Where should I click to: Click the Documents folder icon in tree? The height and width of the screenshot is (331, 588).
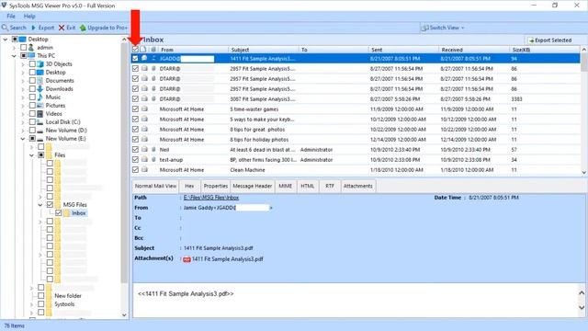[40, 81]
